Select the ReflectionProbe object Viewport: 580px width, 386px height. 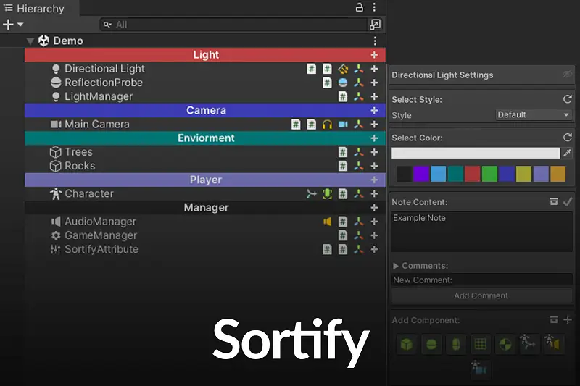point(104,83)
